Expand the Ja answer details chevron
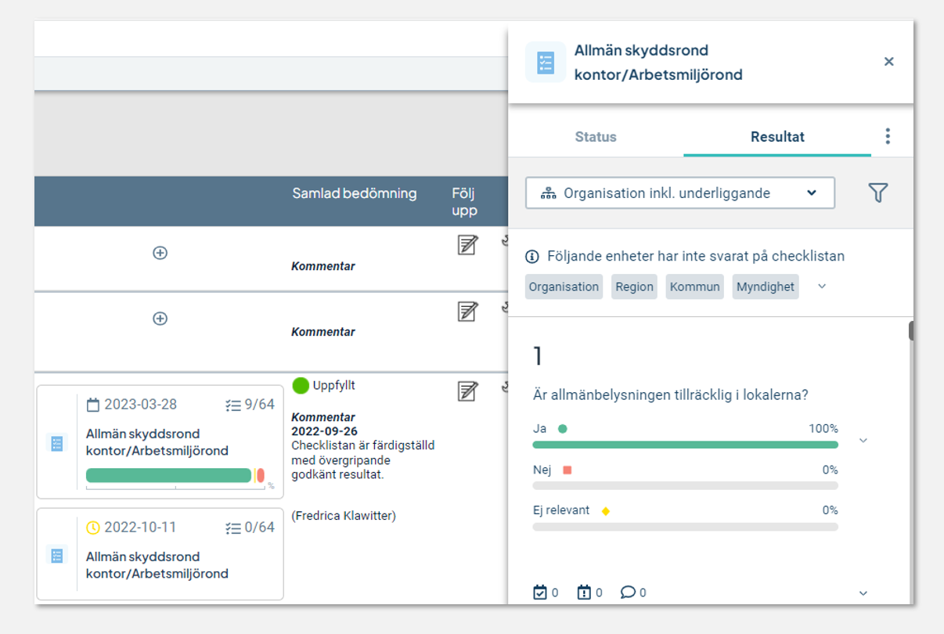 click(863, 441)
